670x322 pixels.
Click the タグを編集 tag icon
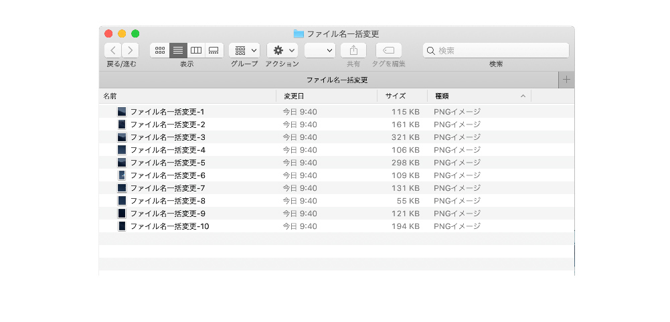389,50
